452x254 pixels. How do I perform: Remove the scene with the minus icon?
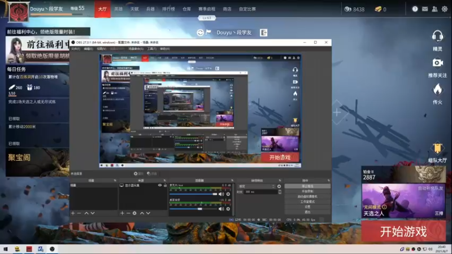pyautogui.click(x=79, y=213)
